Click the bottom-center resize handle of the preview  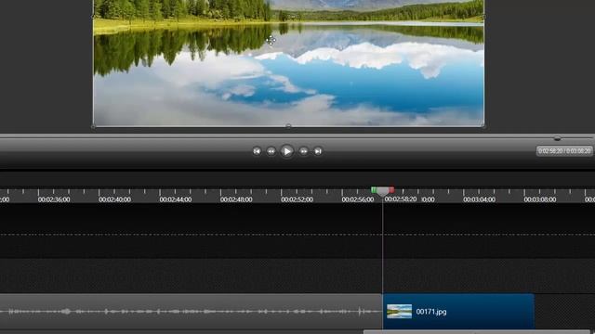tap(288, 126)
